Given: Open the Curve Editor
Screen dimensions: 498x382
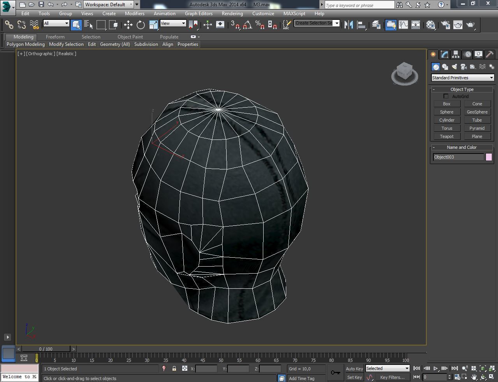Looking at the screenshot, I should pos(403,25).
